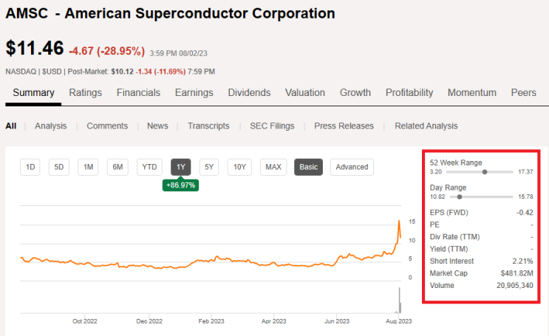Image resolution: width=549 pixels, height=336 pixels.
Task: Click the EPS (FWD) value -0.42
Action: [525, 213]
